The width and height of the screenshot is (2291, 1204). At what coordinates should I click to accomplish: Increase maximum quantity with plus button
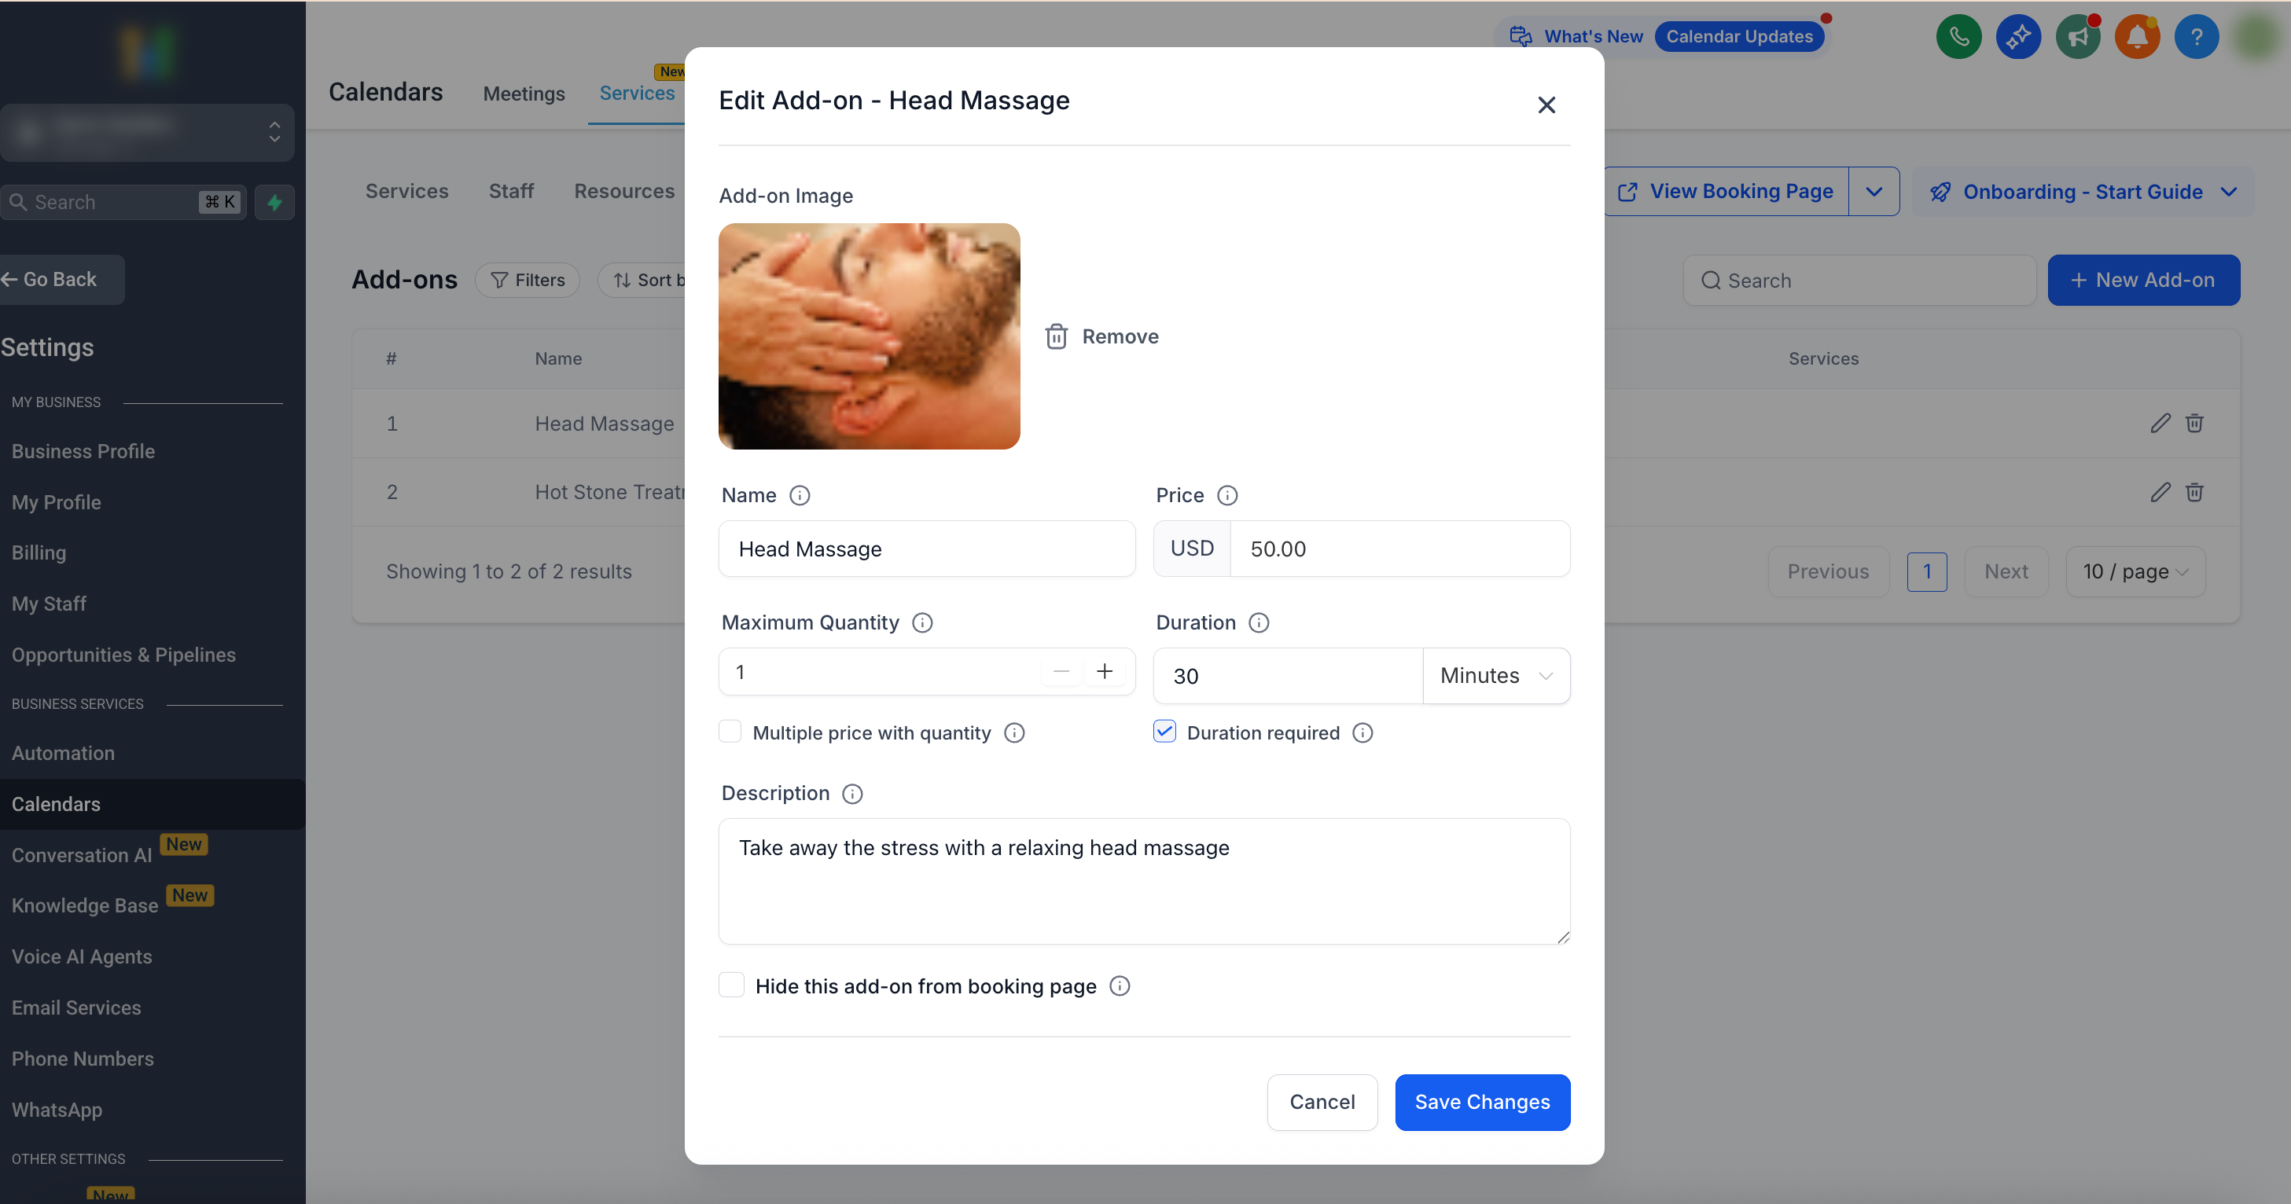[1104, 671]
